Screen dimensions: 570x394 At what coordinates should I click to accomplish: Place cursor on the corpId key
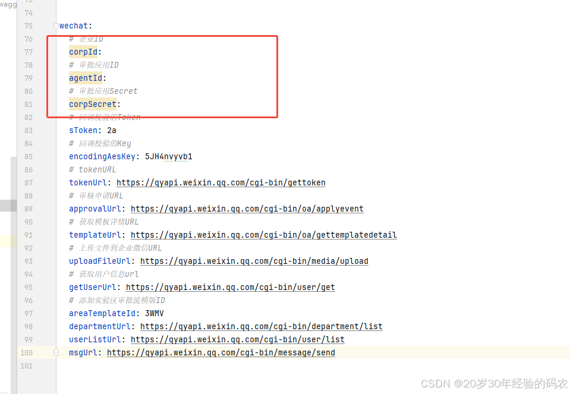coord(83,52)
